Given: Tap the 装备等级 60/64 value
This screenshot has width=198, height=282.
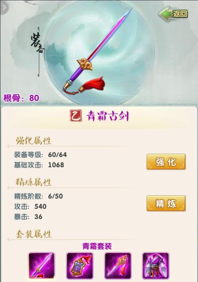Looking at the screenshot, I should tap(57, 155).
